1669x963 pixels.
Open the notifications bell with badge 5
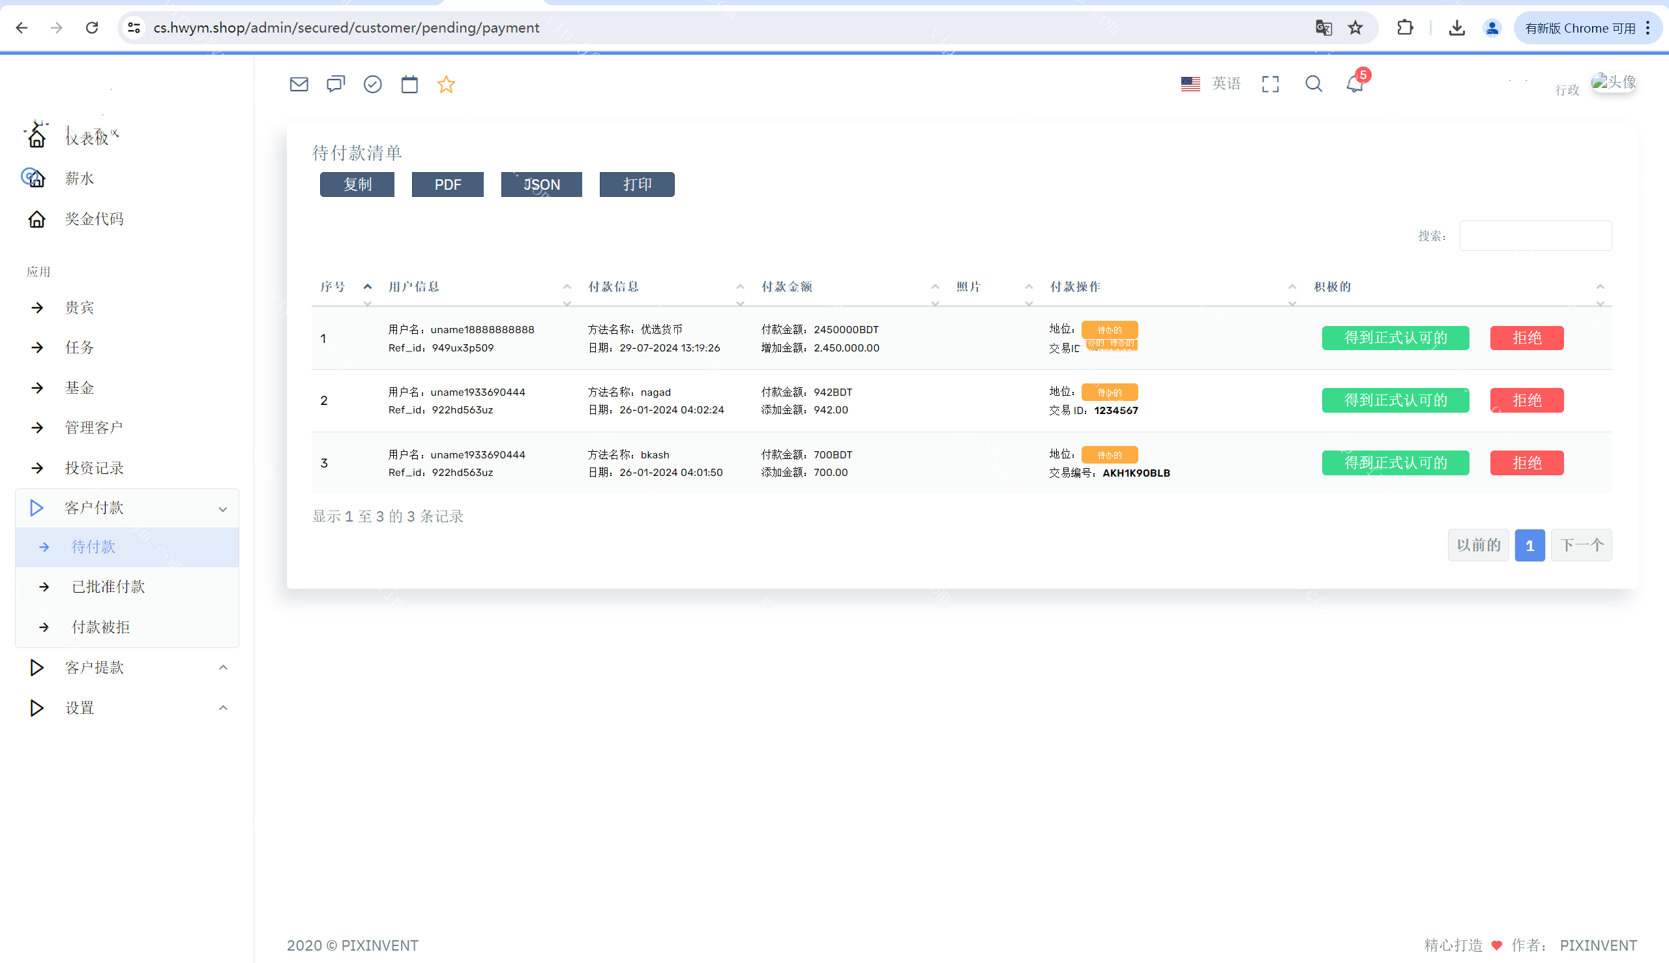click(x=1354, y=84)
